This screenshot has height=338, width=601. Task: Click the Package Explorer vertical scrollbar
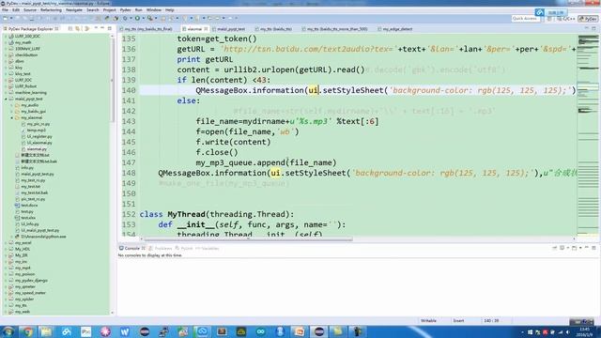(113, 80)
